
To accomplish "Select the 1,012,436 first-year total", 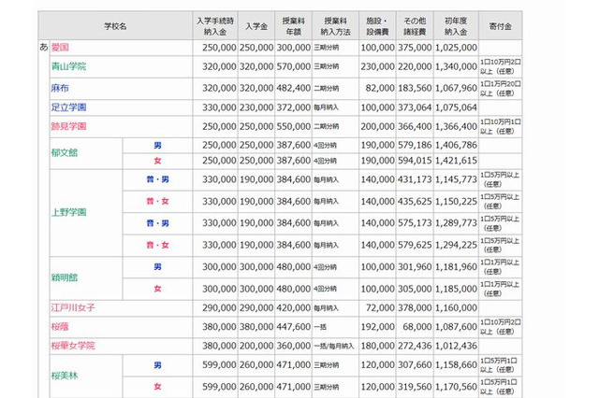I will tap(456, 346).
